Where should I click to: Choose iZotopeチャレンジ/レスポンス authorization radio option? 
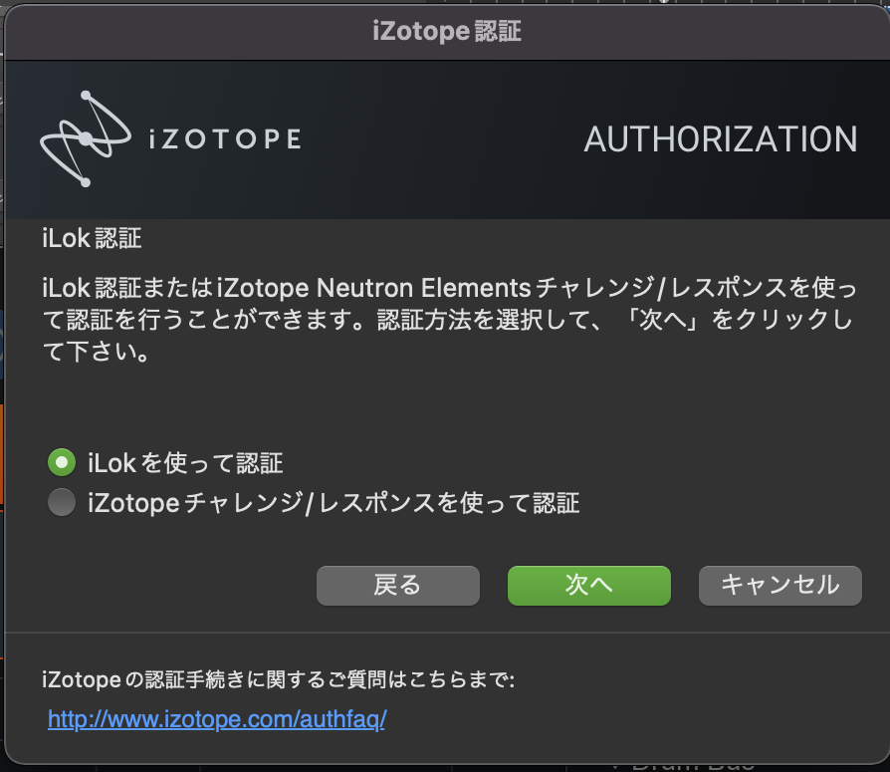[62, 502]
